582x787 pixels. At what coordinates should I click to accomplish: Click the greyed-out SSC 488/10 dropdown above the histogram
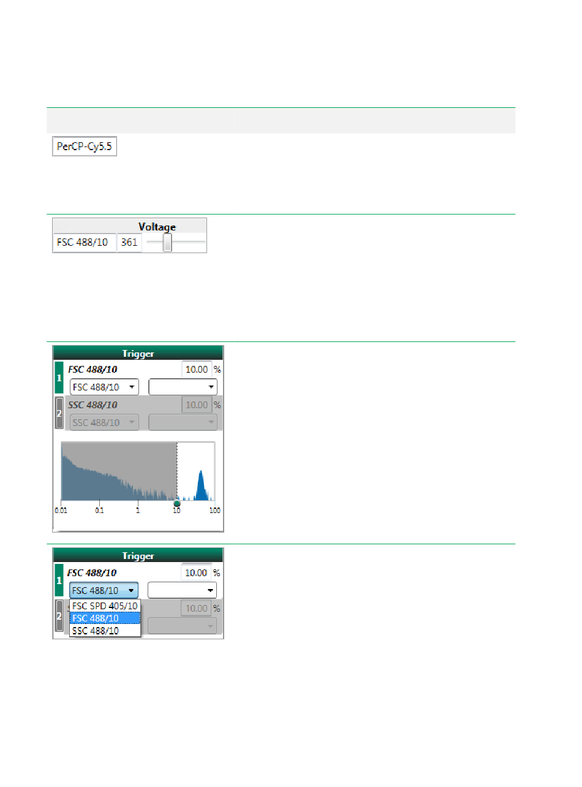(104, 422)
